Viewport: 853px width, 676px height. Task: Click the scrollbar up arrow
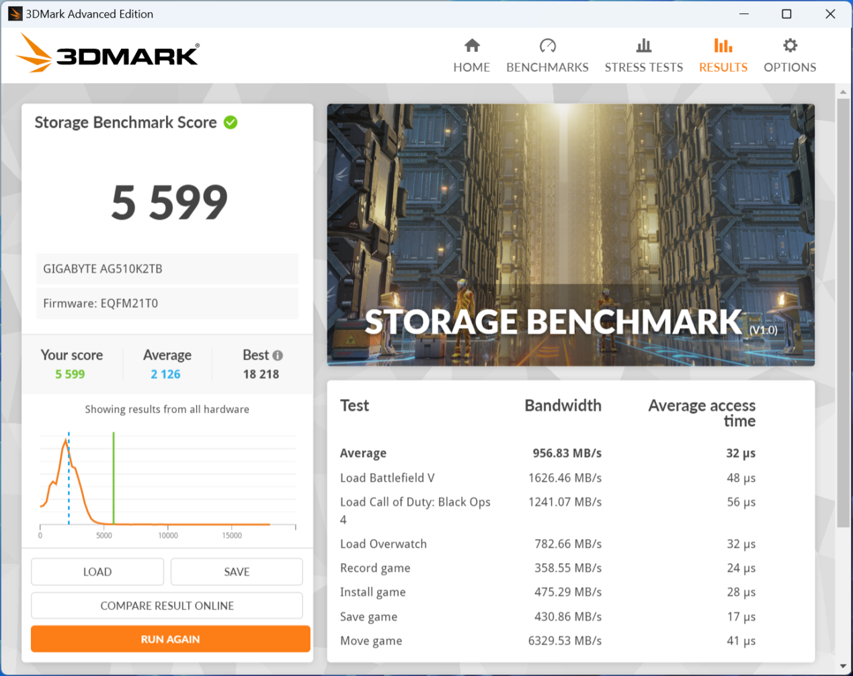coord(843,91)
